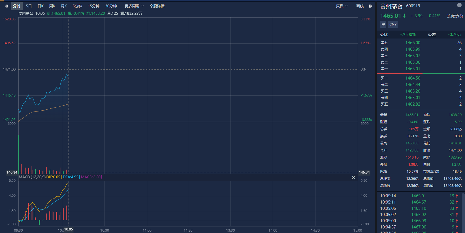The width and height of the screenshot is (465, 233).
Task: Close the MACD indicator panel
Action: 353,178
